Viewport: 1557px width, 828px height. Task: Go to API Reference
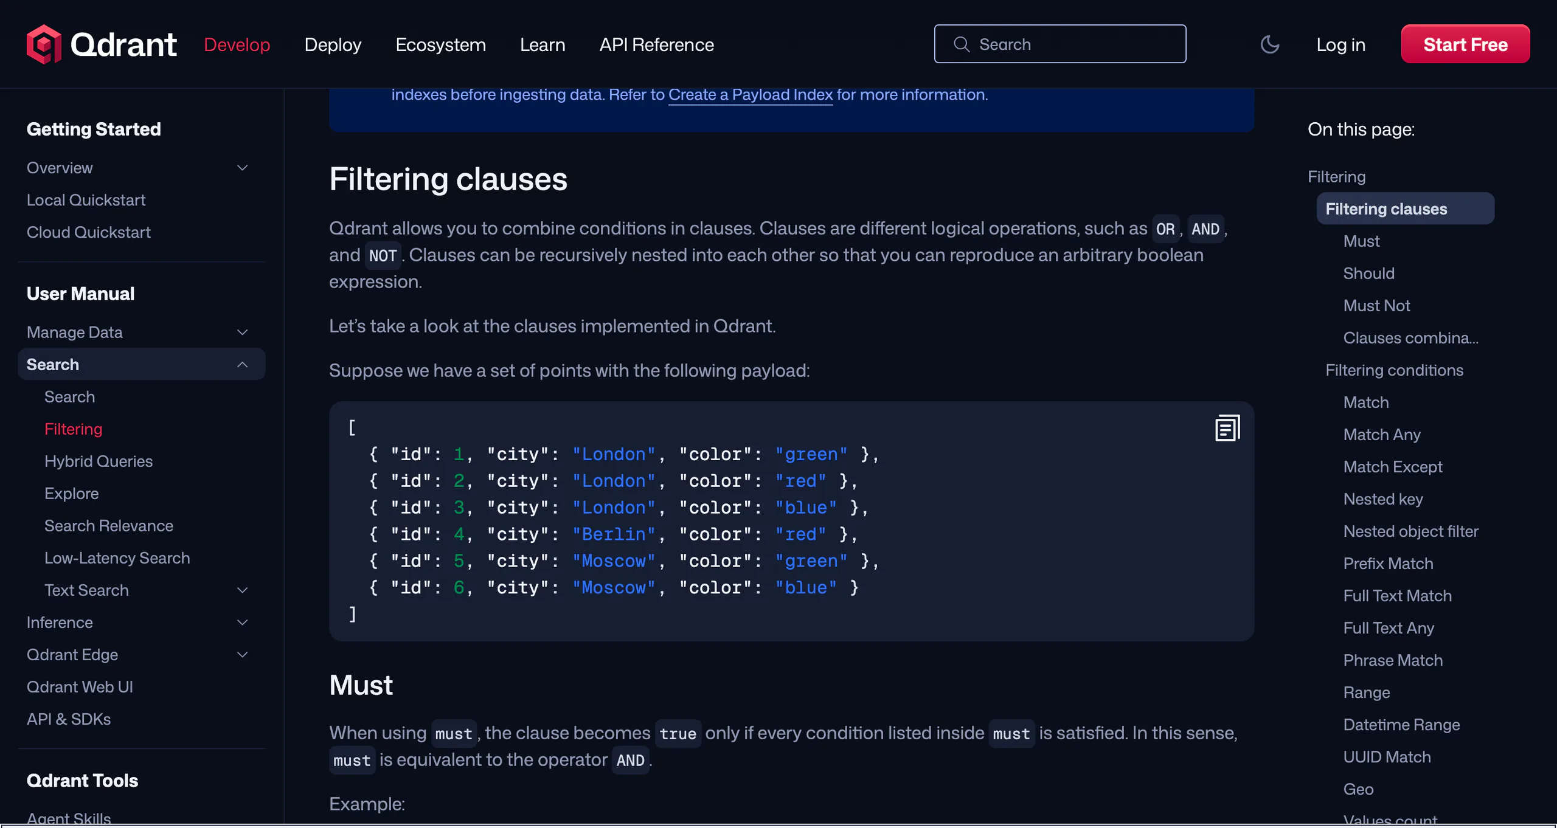coord(656,44)
